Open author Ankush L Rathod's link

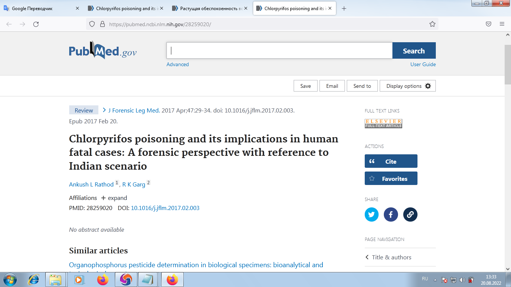91,185
